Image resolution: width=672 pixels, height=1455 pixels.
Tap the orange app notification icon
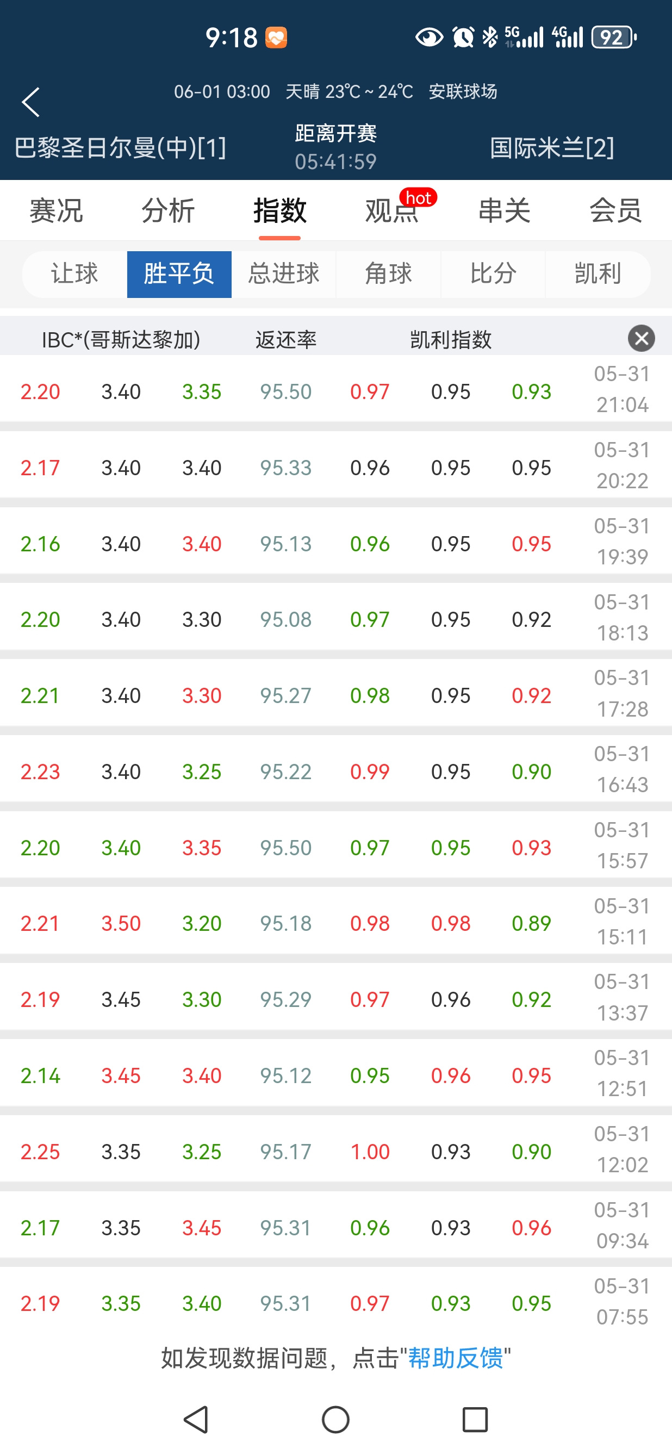[276, 38]
